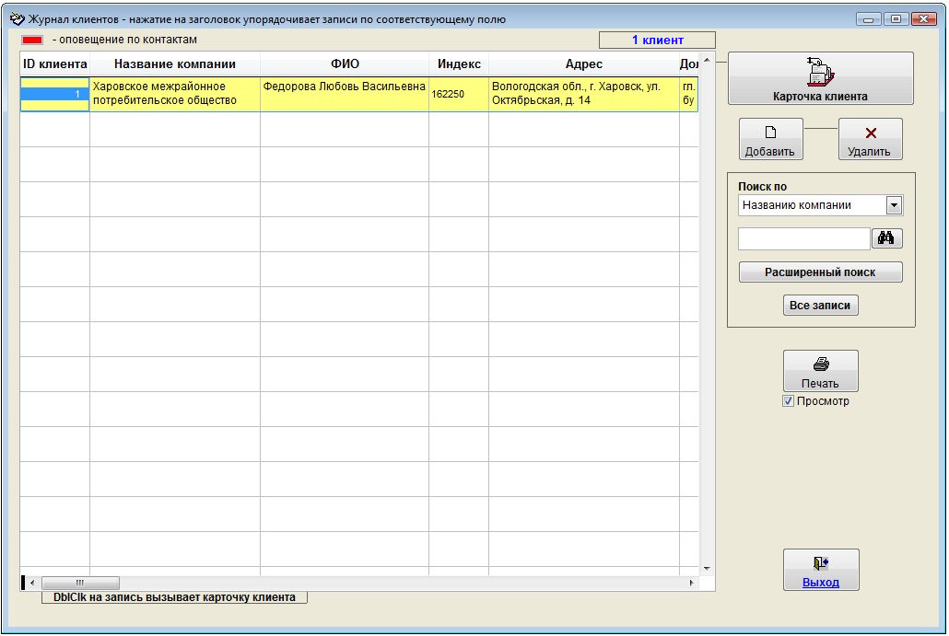
Task: Click the red notification color indicator
Action: coord(32,40)
